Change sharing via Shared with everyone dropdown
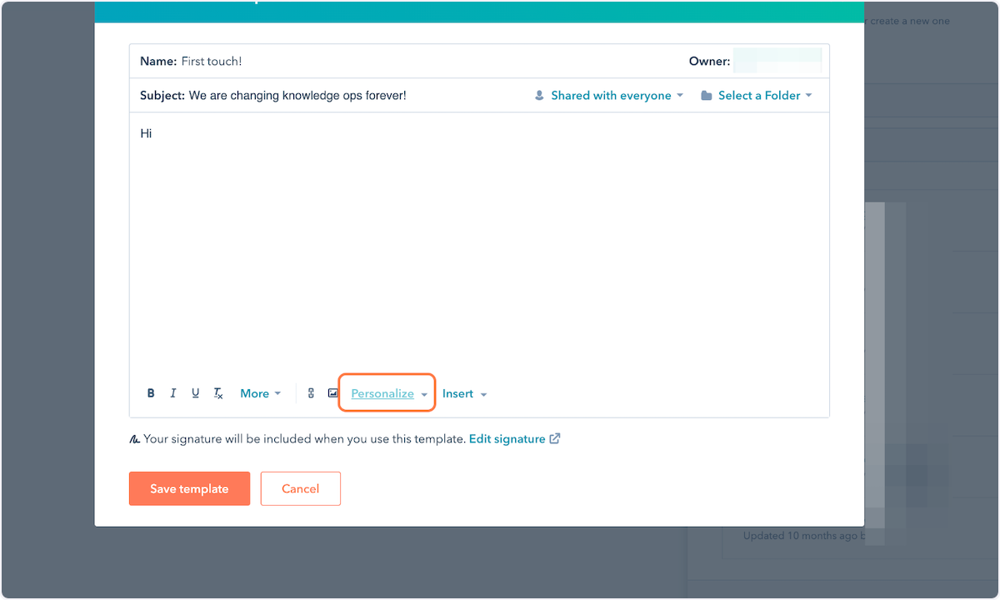This screenshot has width=1000, height=600. coord(617,96)
